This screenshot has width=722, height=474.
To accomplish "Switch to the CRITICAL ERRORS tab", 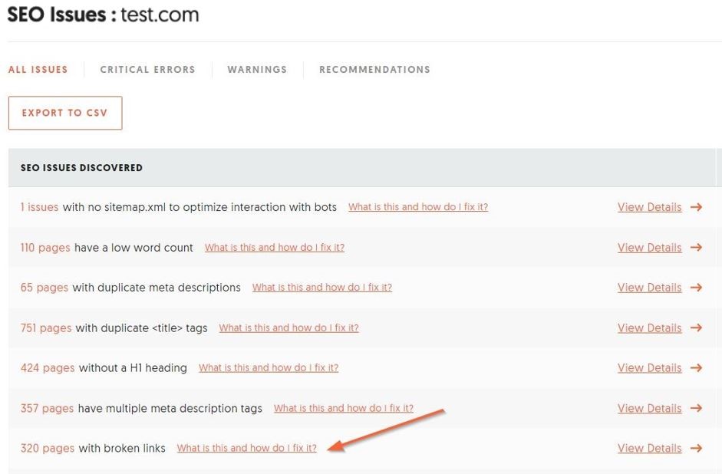I will [x=147, y=69].
